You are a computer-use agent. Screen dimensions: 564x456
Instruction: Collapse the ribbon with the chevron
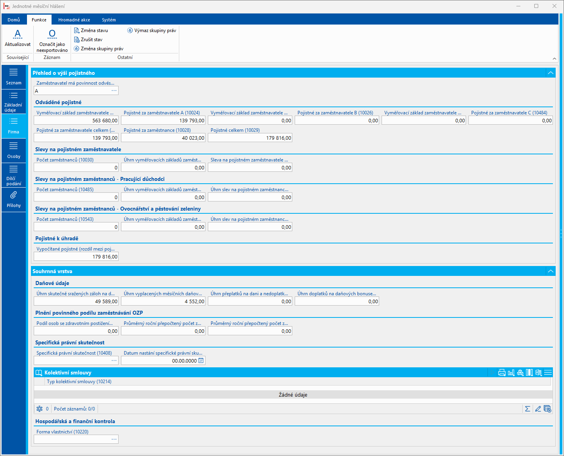[x=554, y=59]
